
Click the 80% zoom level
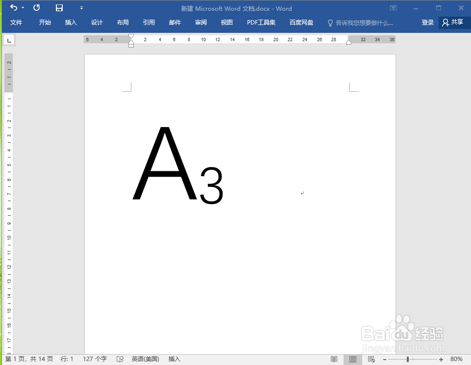(456, 359)
